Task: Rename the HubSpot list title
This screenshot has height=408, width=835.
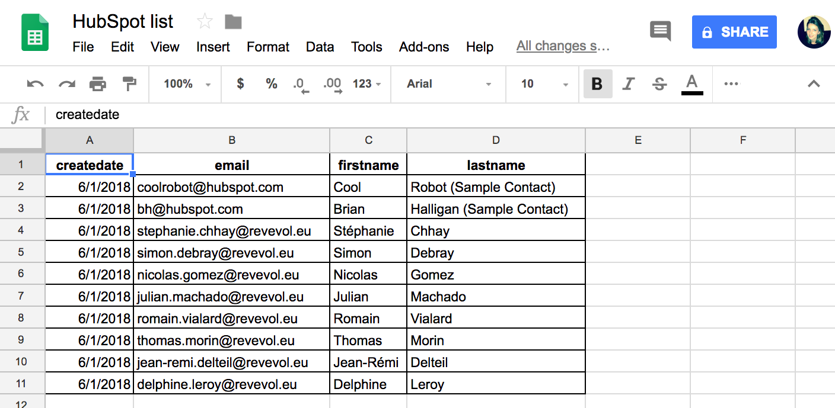Action: coord(123,22)
